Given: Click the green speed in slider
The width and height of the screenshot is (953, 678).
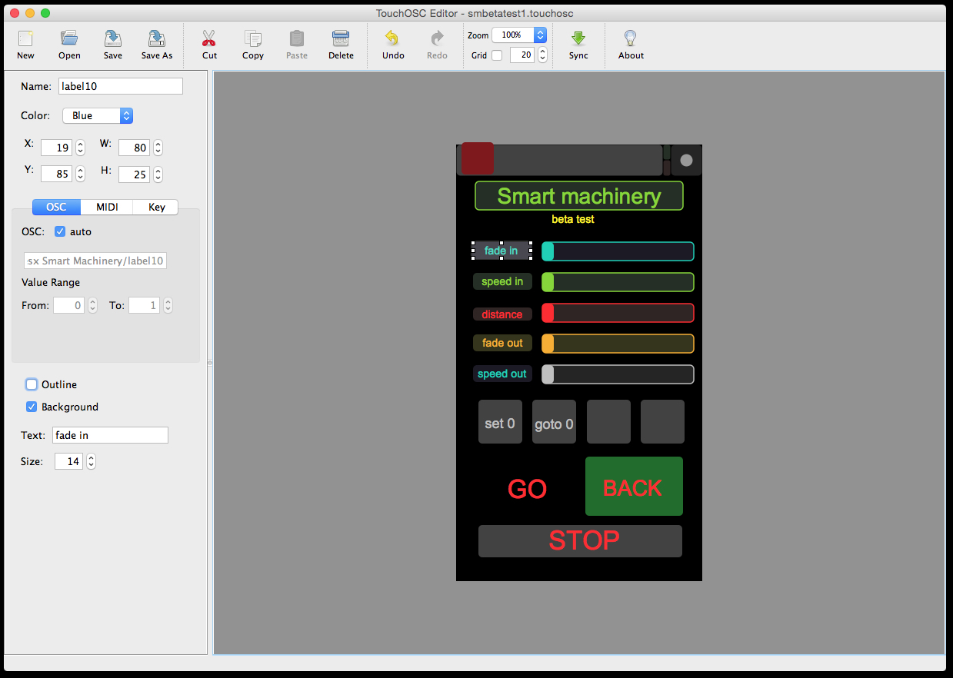Looking at the screenshot, I should tap(618, 282).
